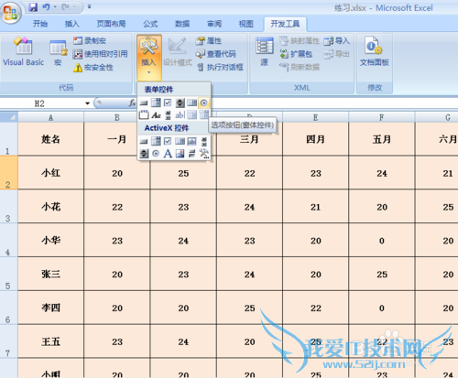Insert an ActiveX Option Button
Image resolution: width=458 pixels, height=378 pixels.
point(156,154)
